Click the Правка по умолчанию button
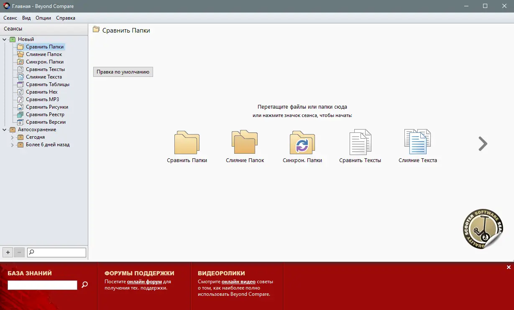This screenshot has height=310, width=514. 123,71
